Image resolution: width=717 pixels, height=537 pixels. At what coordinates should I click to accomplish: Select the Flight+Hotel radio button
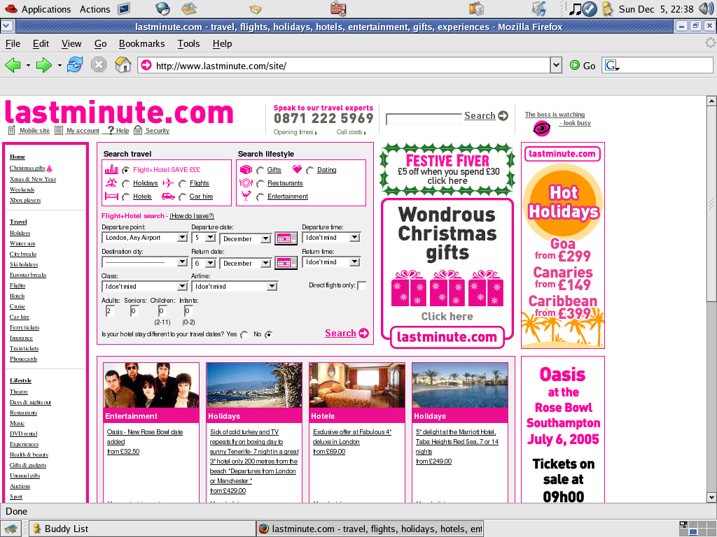pyautogui.click(x=126, y=171)
